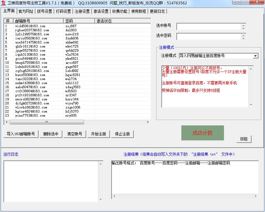Switch to the 拨号设置 tab
This screenshot has height=212, width=265.
click(44, 11)
